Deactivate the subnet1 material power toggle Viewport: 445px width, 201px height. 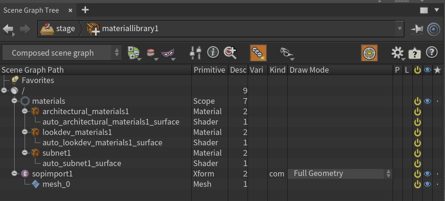click(x=417, y=153)
